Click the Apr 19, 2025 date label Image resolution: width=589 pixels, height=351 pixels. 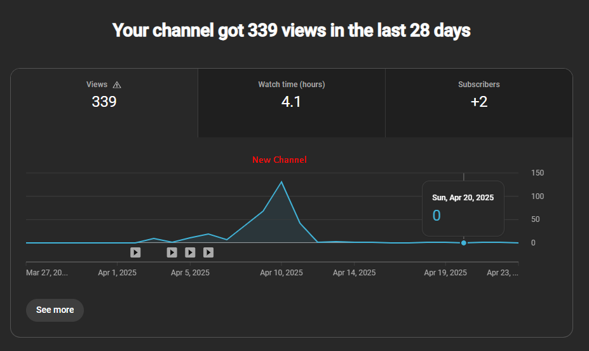click(x=445, y=273)
